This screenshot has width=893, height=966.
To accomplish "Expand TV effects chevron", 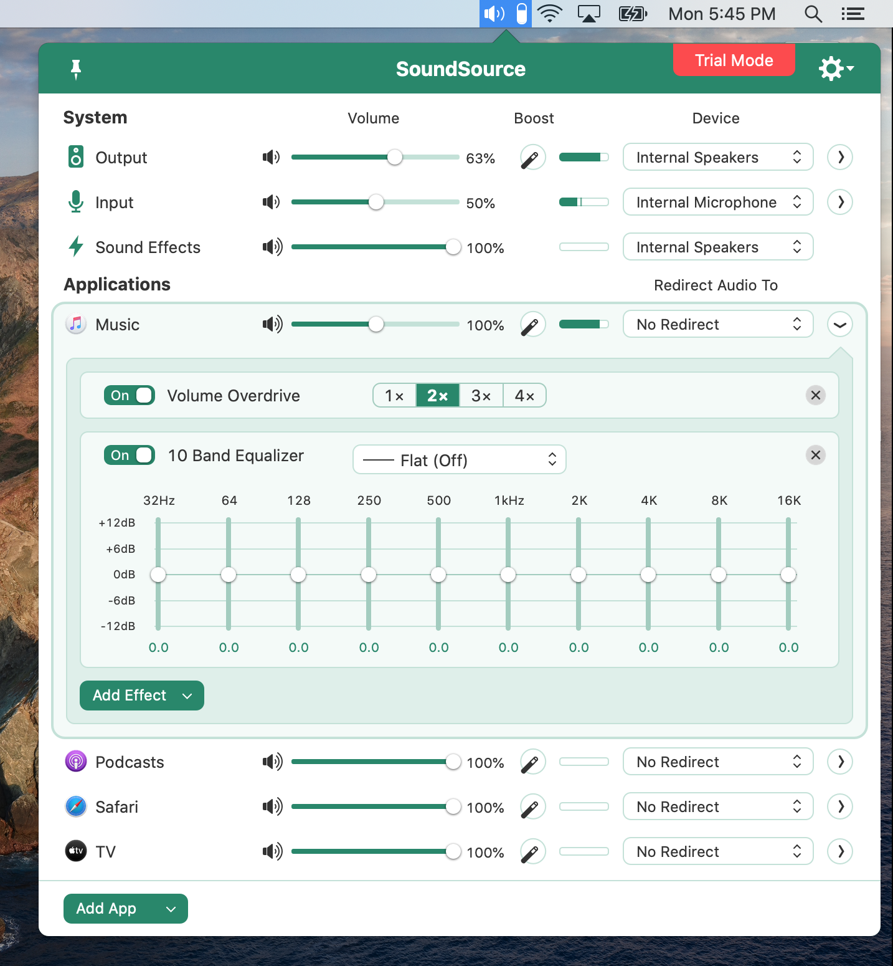I will 840,851.
